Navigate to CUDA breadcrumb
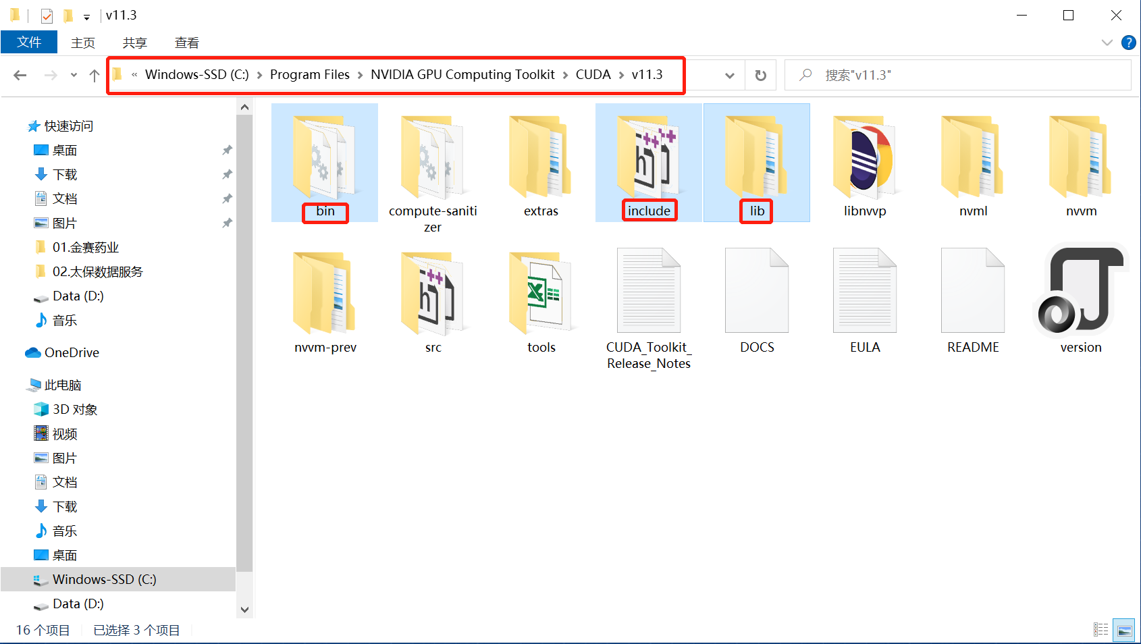 (593, 75)
